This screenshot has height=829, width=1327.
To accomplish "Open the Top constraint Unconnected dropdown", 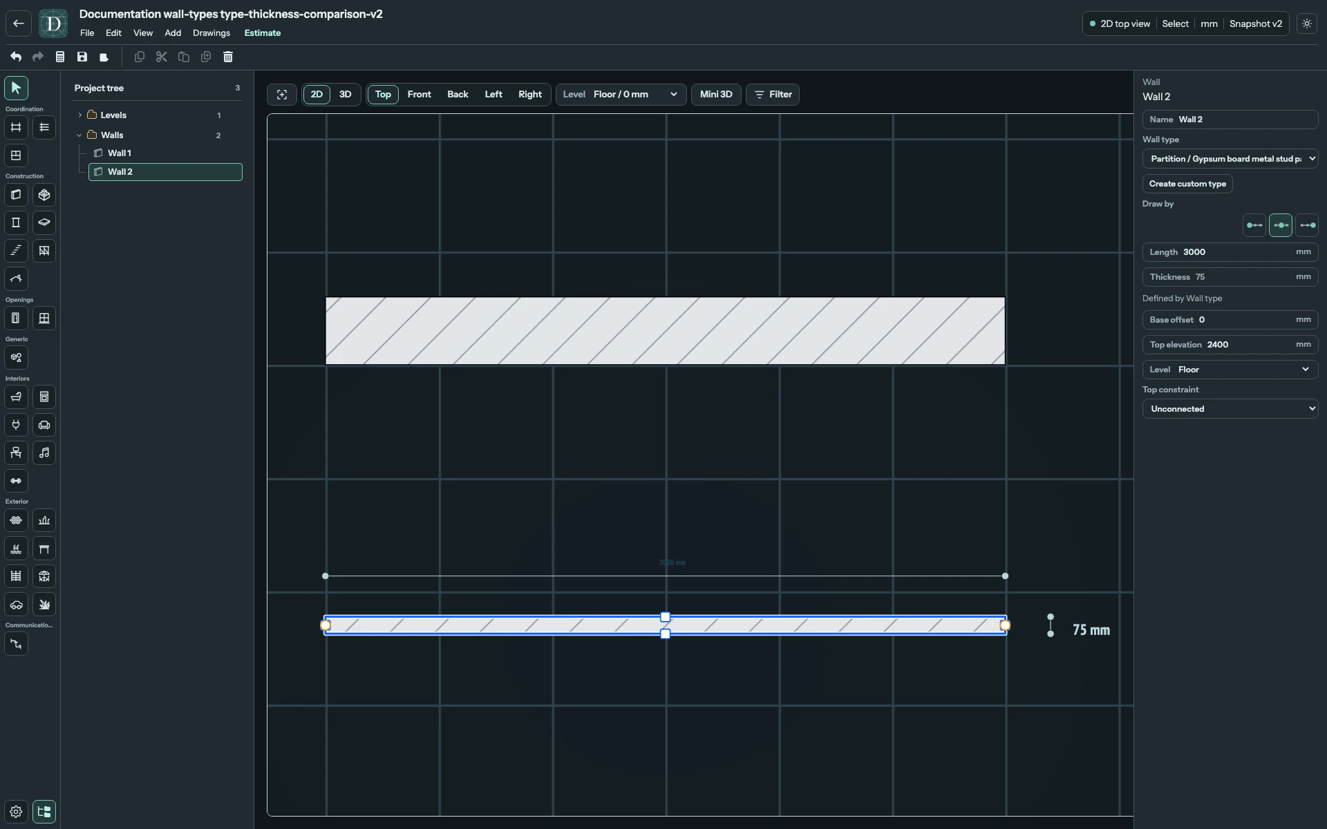I will pyautogui.click(x=1230, y=409).
